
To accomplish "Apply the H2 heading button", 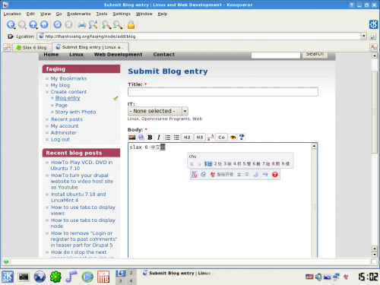I will click(x=187, y=138).
